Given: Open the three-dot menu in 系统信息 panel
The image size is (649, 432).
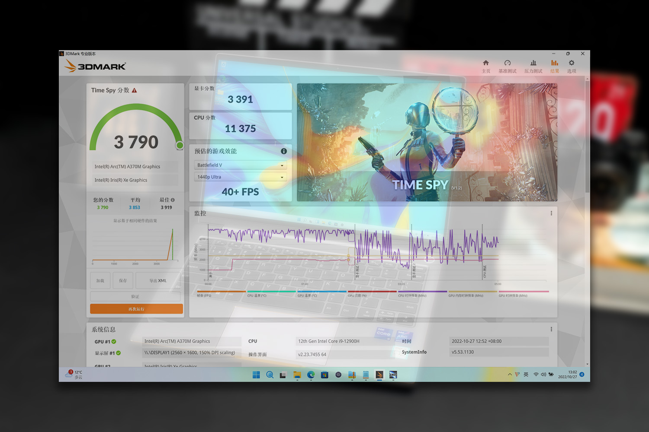Looking at the screenshot, I should tap(551, 329).
